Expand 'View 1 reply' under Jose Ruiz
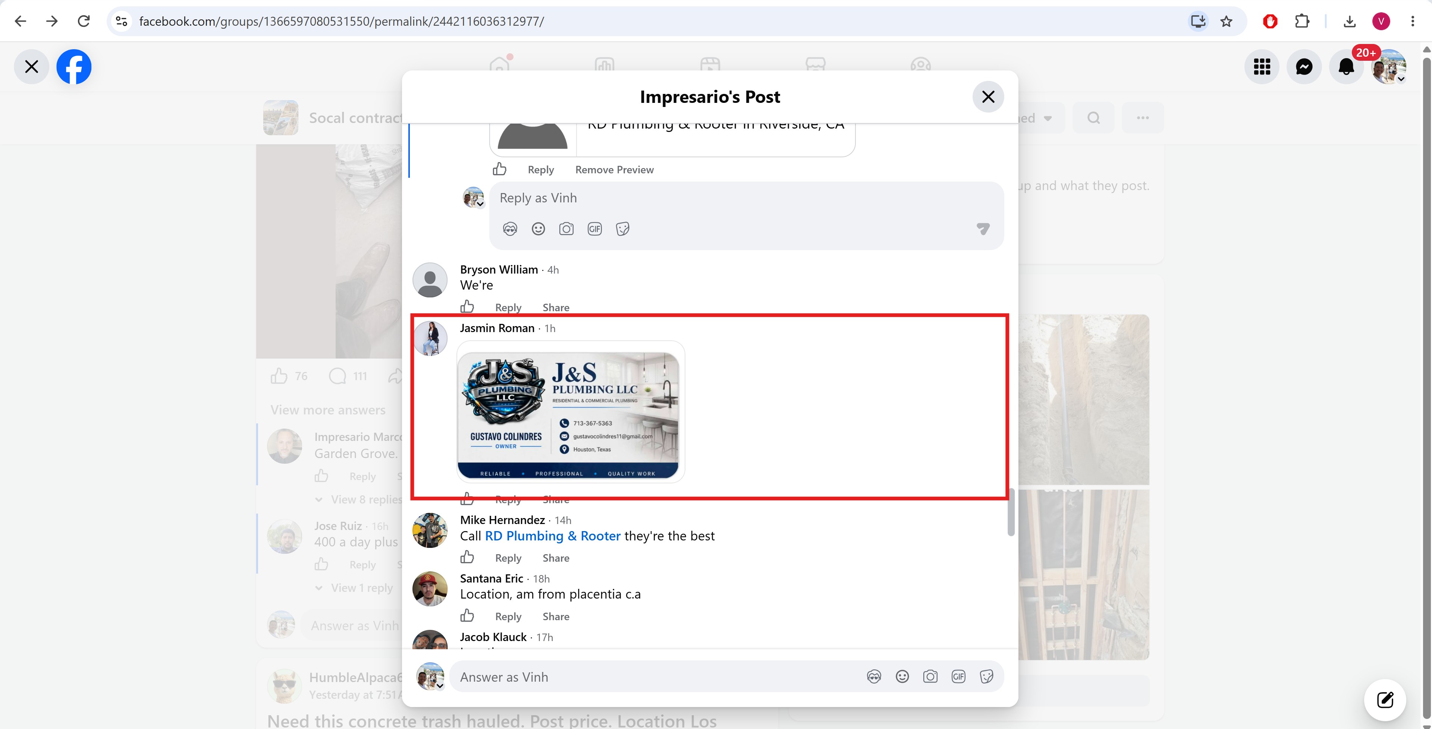This screenshot has width=1432, height=729. click(x=355, y=588)
